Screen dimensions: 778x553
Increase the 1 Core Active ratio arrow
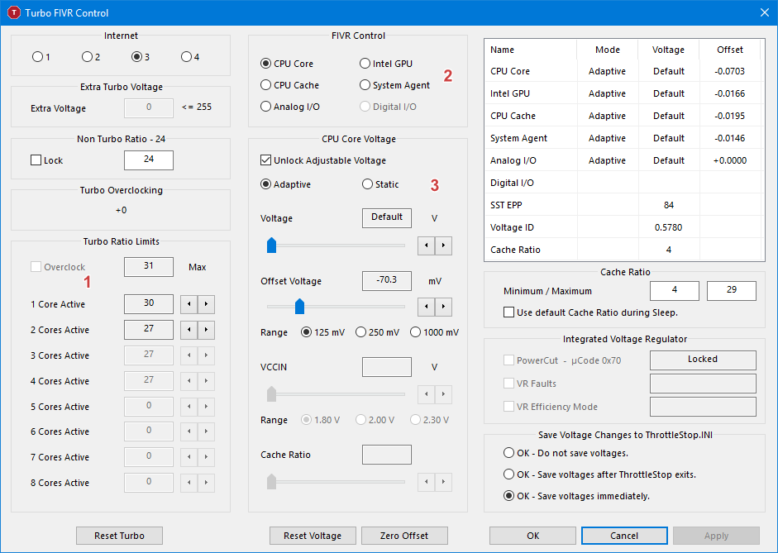[206, 304]
